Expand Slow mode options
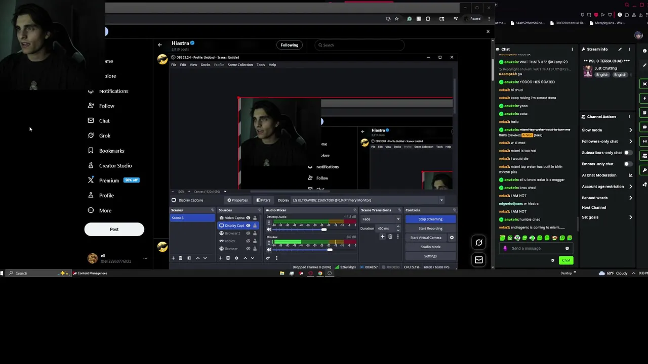 tap(630, 130)
